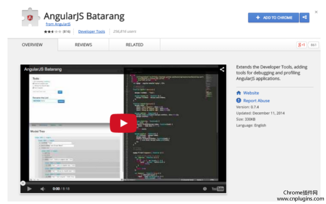This screenshot has width=326, height=204.
Task: Click the extension description paragraph
Action: 272,73
